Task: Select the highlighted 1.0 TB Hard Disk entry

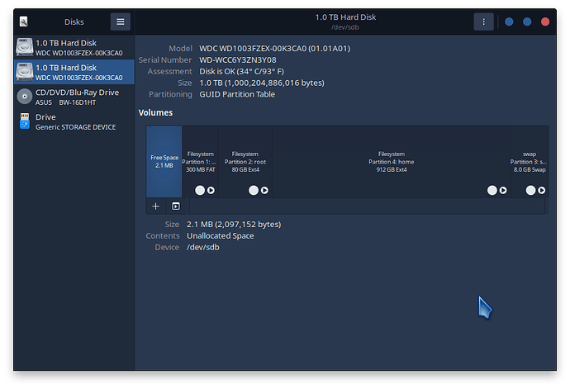Action: (74, 72)
